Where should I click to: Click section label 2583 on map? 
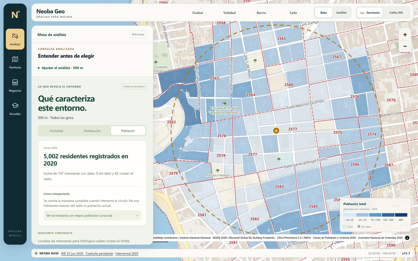[x=279, y=187]
